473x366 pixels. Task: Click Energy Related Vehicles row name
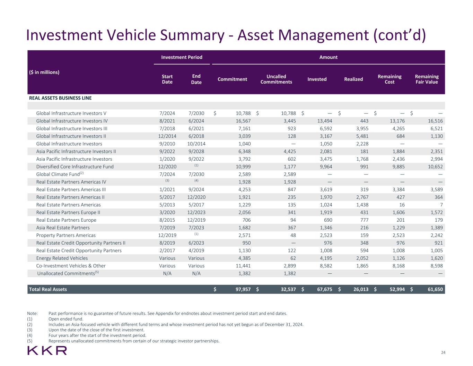(x=62, y=258)
